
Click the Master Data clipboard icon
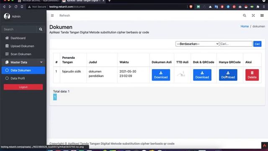(x=7, y=62)
